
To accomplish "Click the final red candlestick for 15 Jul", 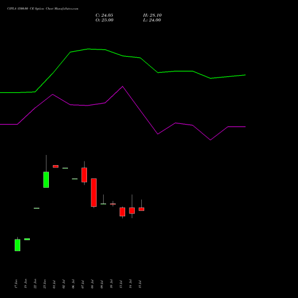I will tap(141, 209).
